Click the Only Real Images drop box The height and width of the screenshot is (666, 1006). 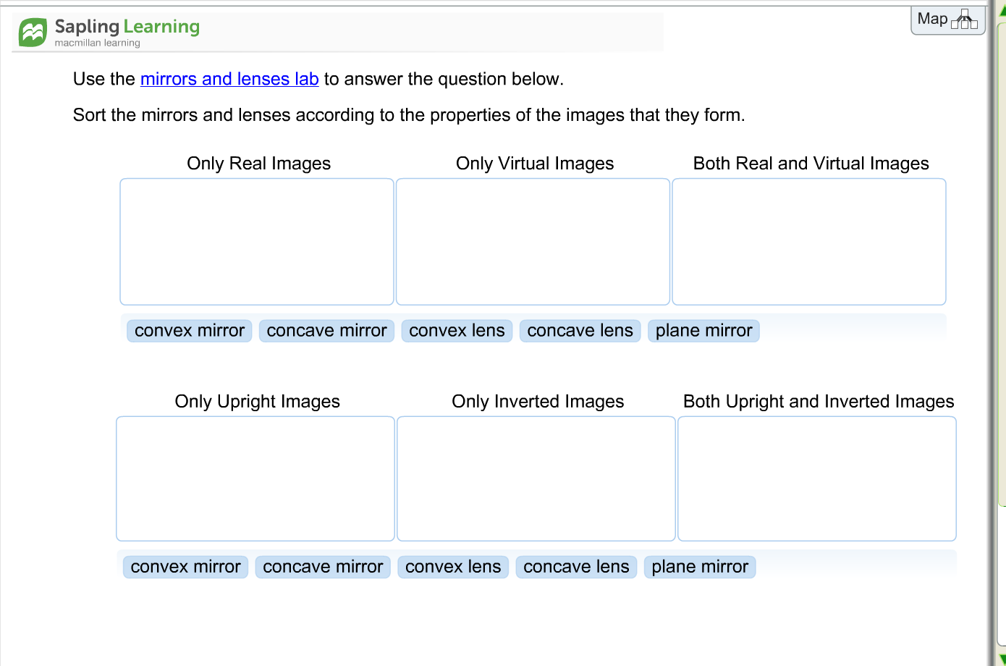click(x=257, y=241)
